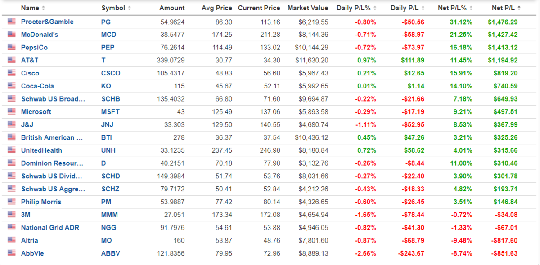Click the Current Price column header

259,8
